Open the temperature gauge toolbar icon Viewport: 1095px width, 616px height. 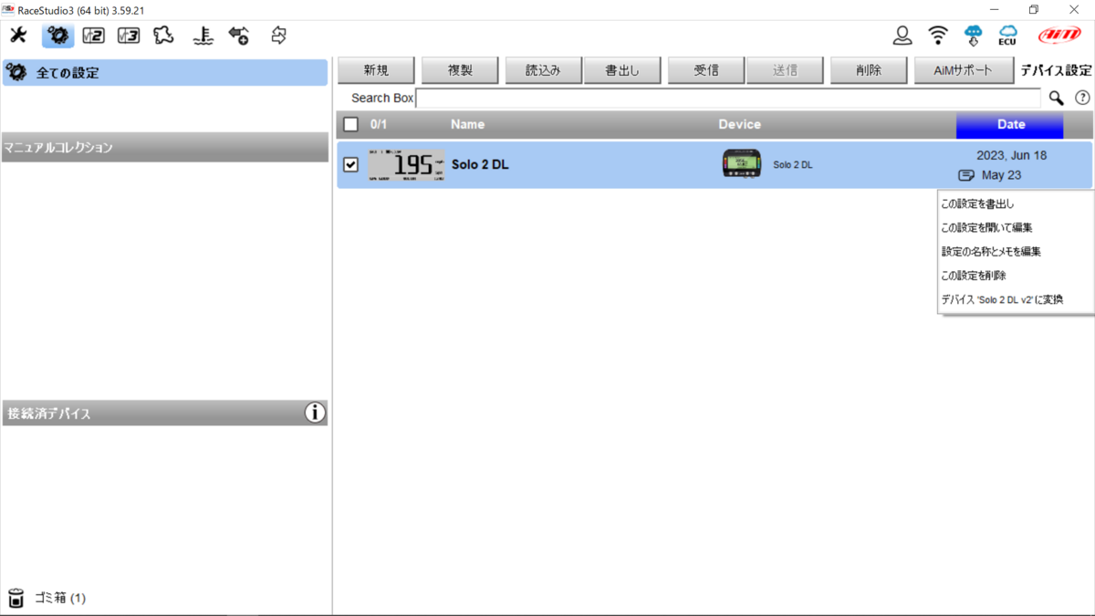203,36
